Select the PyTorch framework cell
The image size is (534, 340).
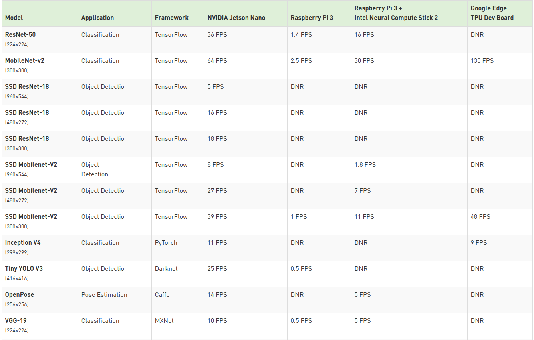point(166,243)
